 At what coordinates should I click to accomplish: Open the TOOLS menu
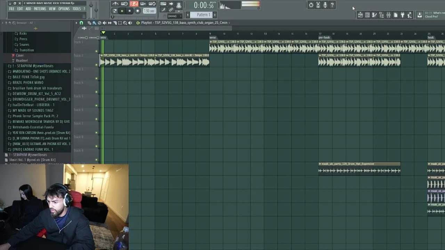[77, 9]
